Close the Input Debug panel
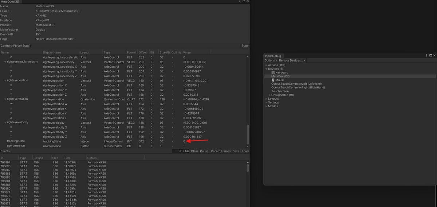The height and width of the screenshot is (207, 437). click(x=434, y=55)
